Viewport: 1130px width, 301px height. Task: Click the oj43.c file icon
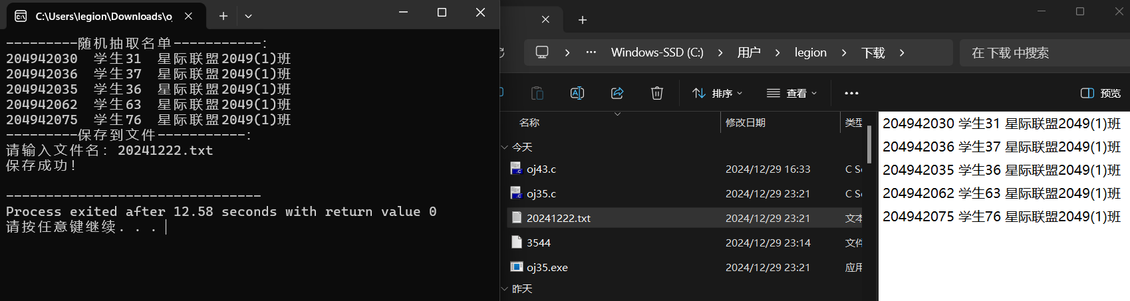pos(517,169)
